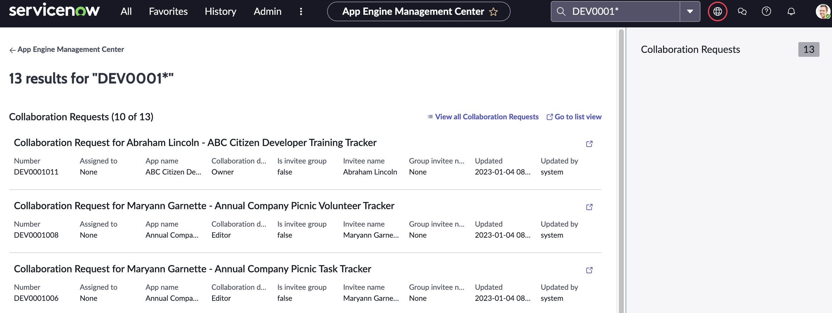Open the History menu
The width and height of the screenshot is (832, 313).
point(220,11)
